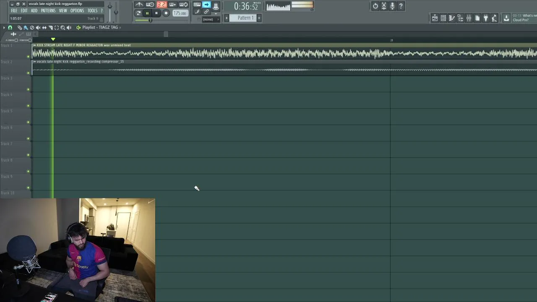Open the EDIT menu

pyautogui.click(x=24, y=10)
